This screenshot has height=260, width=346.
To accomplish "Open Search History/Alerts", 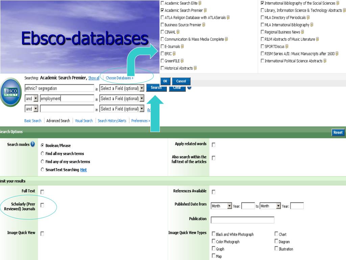I will [x=112, y=121].
